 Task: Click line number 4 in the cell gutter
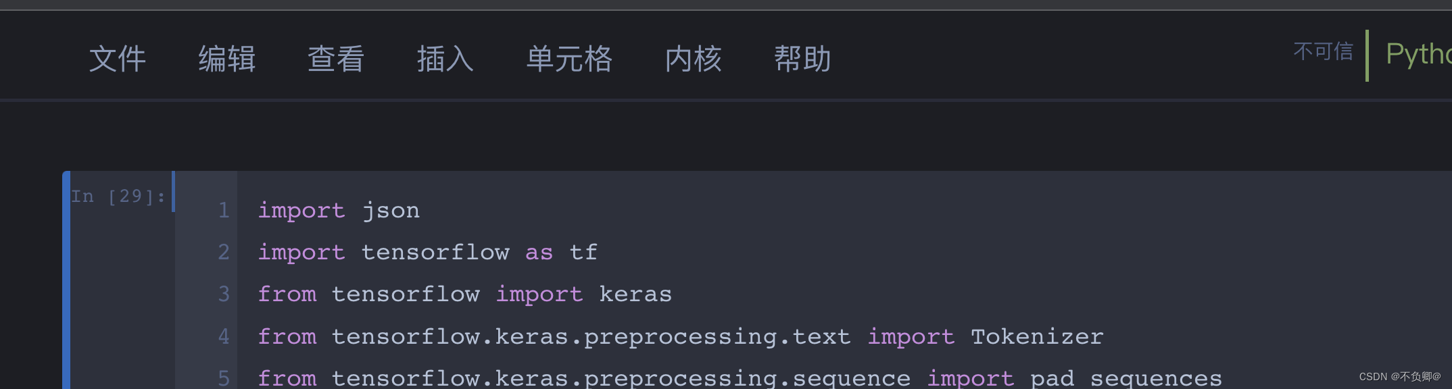click(223, 336)
